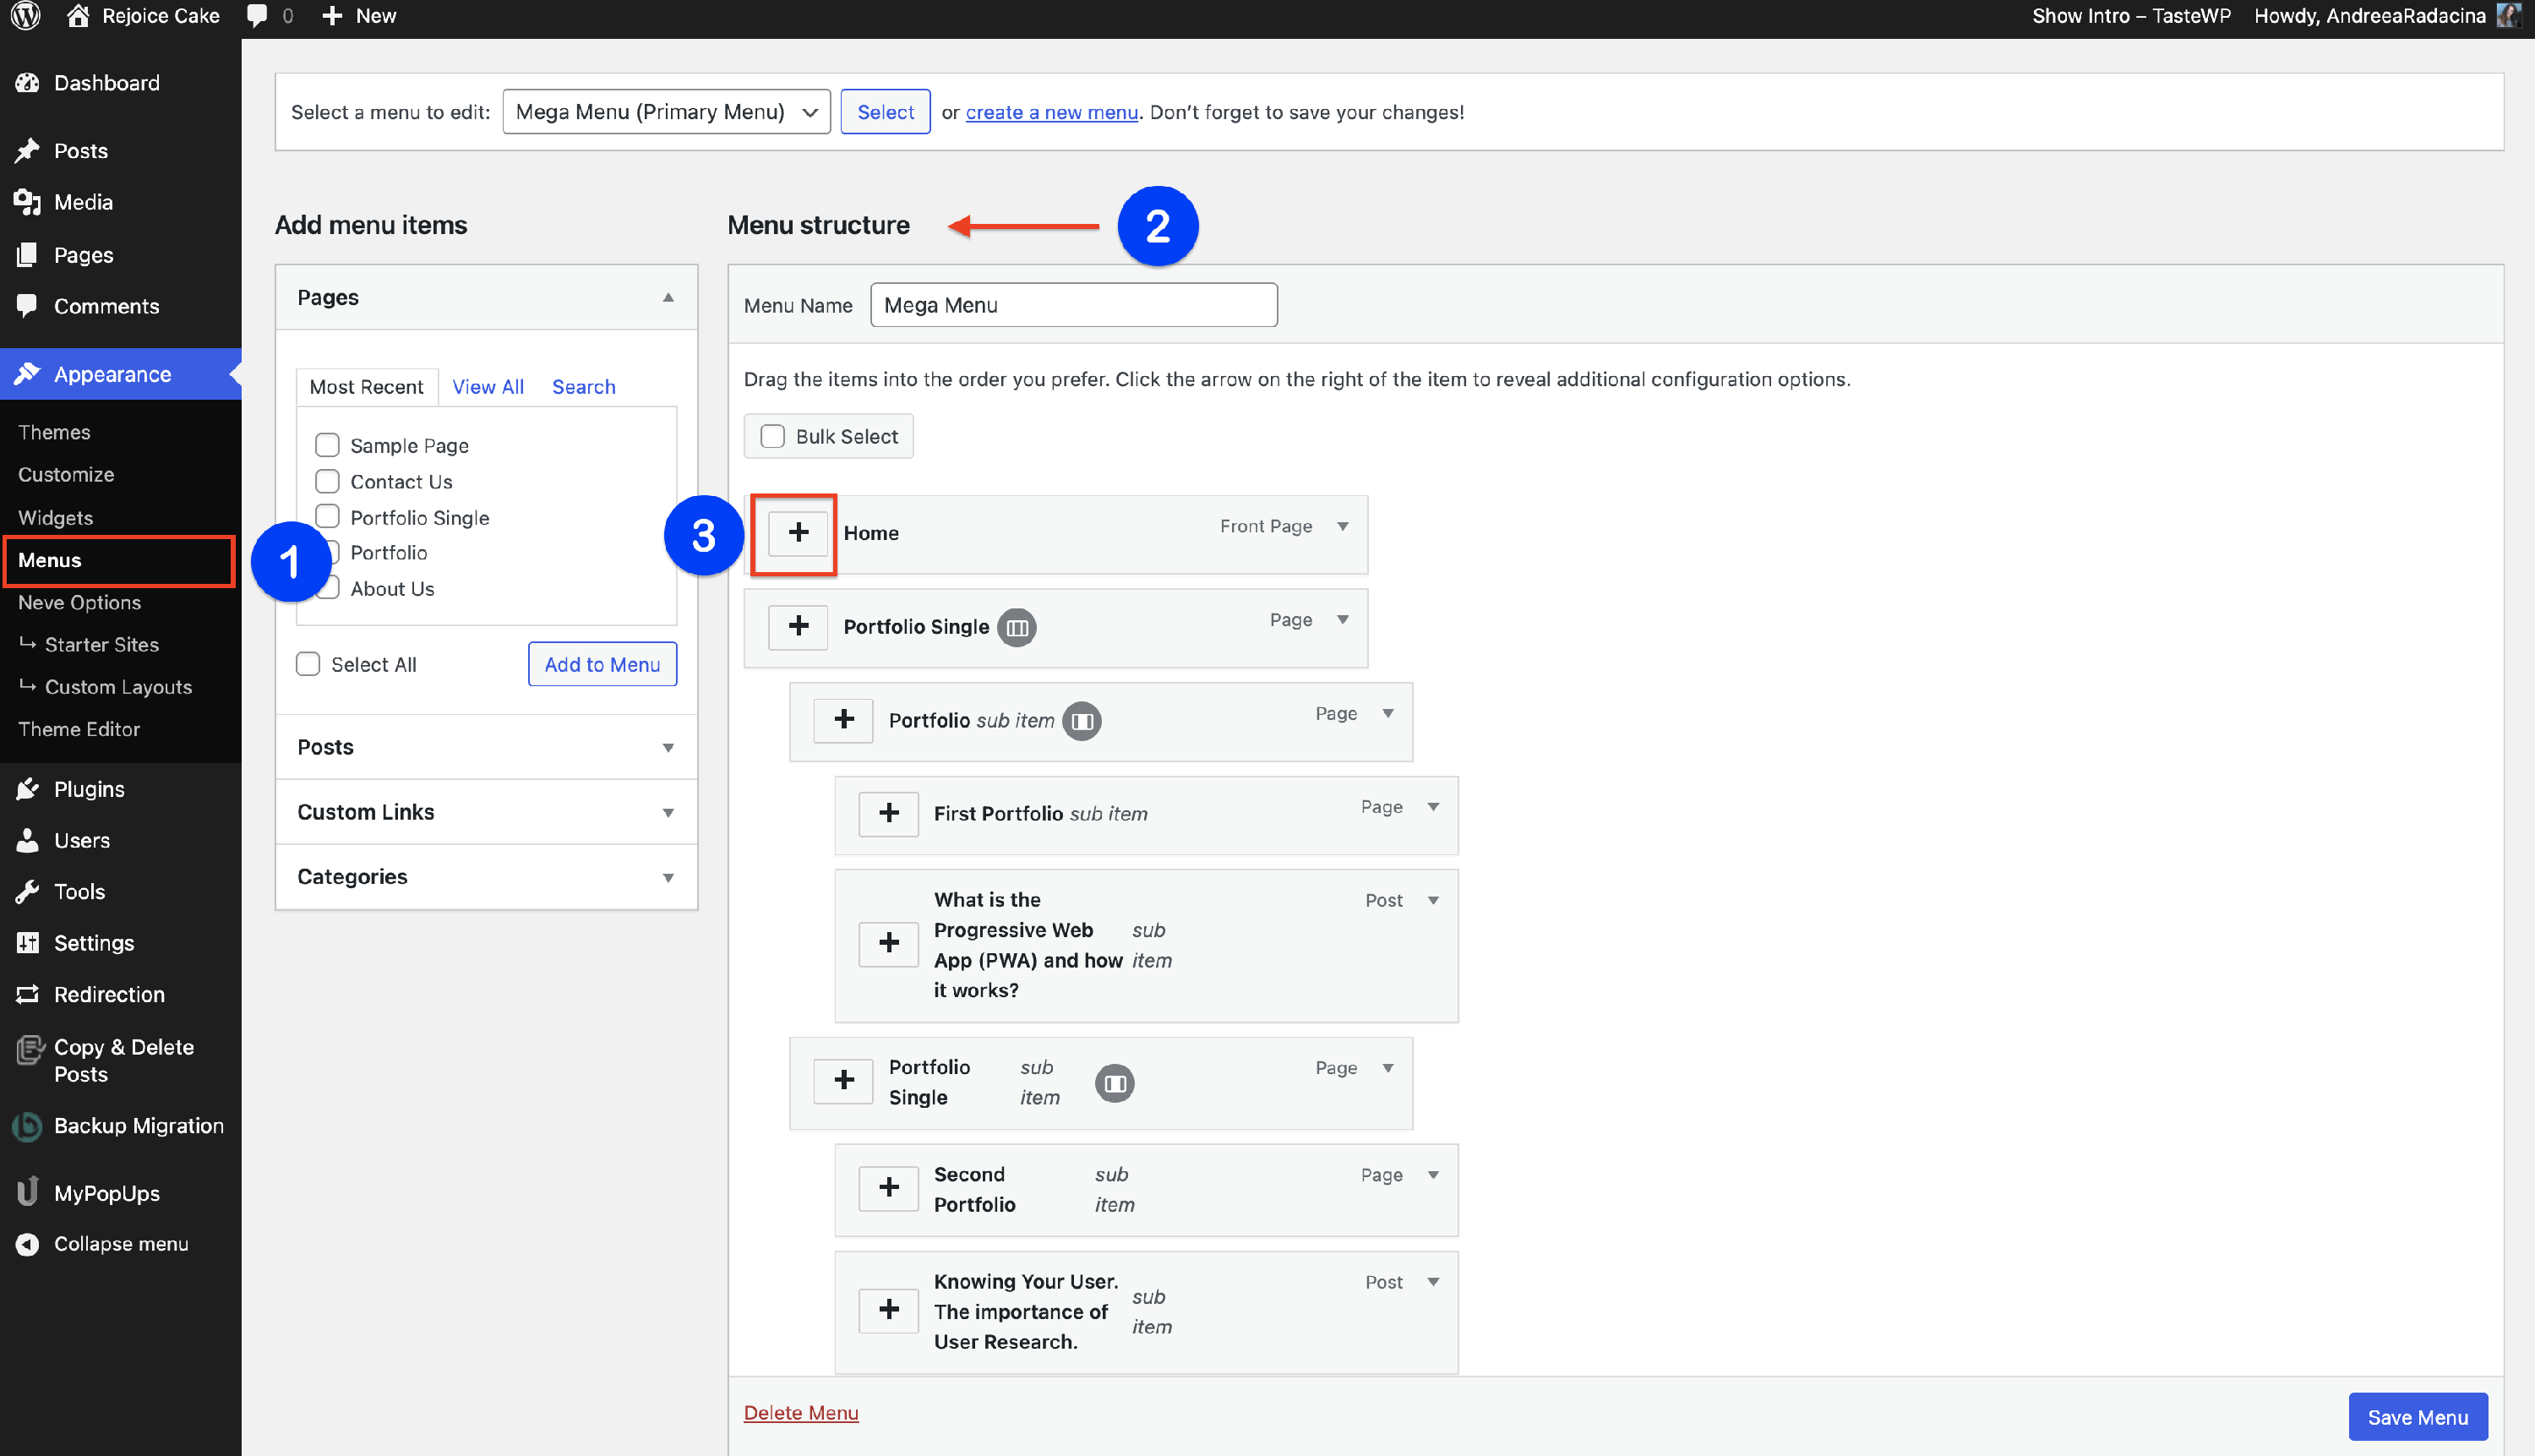2535x1456 pixels.
Task: Click the Menu Name text field
Action: pyautogui.click(x=1073, y=305)
